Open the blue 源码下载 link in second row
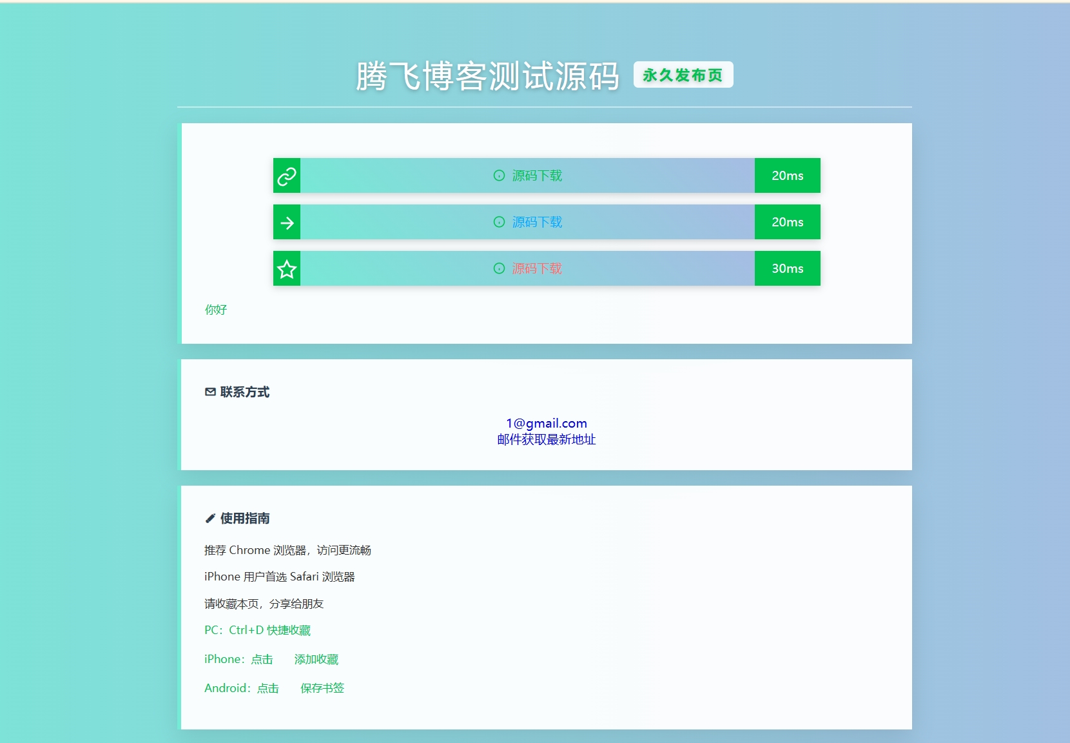Viewport: 1070px width, 743px height. click(537, 222)
